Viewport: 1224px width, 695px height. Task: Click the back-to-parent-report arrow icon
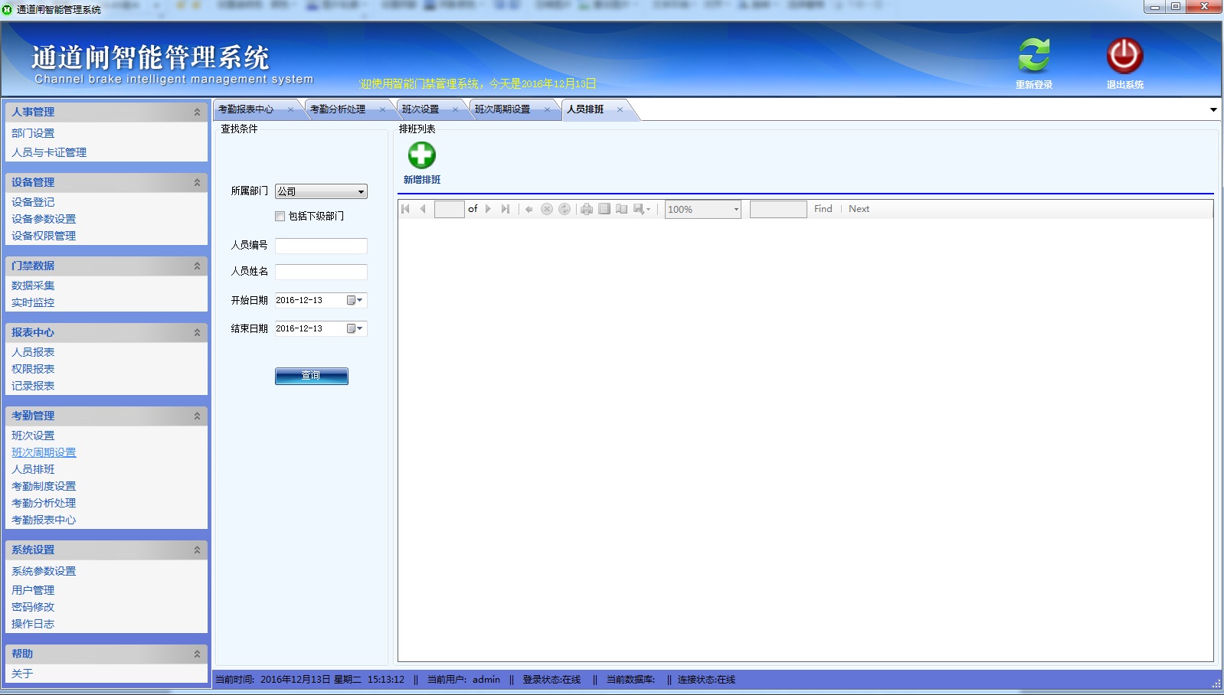(529, 209)
